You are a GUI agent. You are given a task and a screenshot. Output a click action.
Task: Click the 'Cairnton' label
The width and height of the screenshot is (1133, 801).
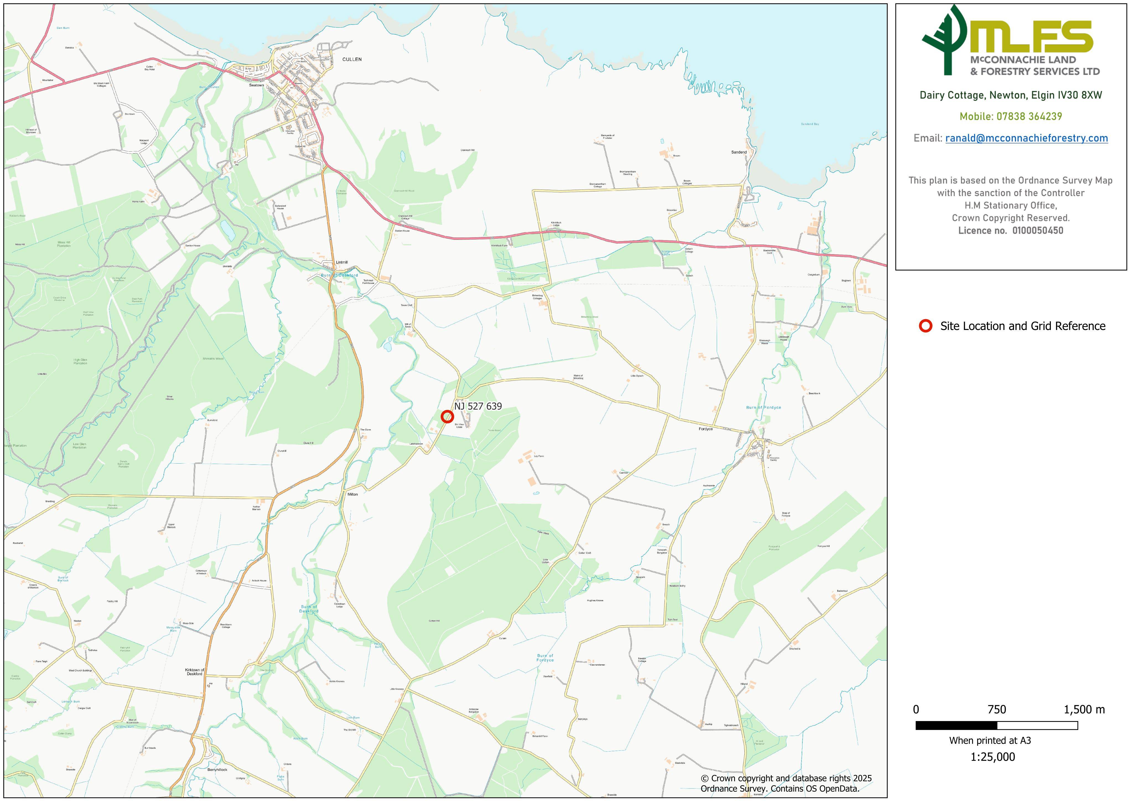pos(624,472)
